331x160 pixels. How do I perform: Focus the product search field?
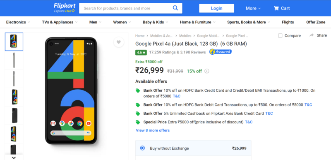pos(126,8)
